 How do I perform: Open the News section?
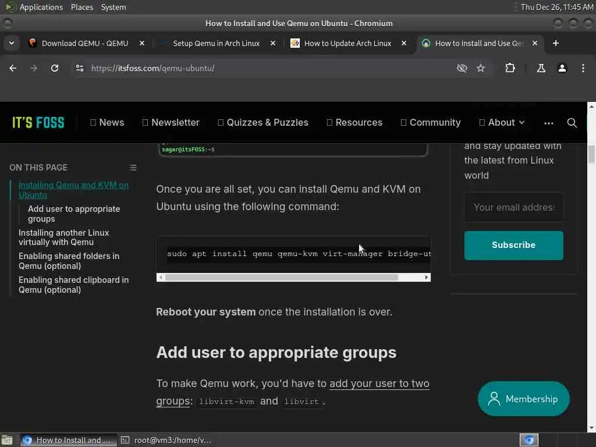coord(107,122)
